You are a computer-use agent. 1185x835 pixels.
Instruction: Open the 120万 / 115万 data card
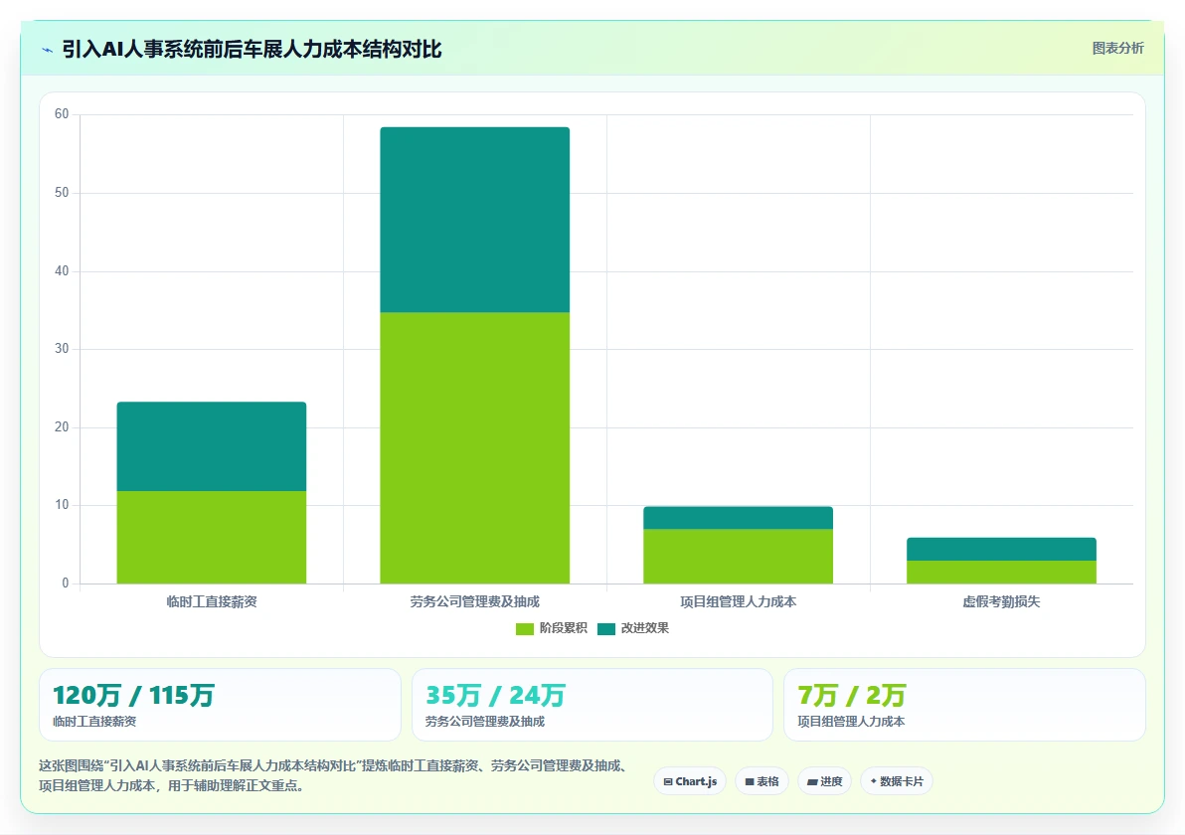point(220,705)
